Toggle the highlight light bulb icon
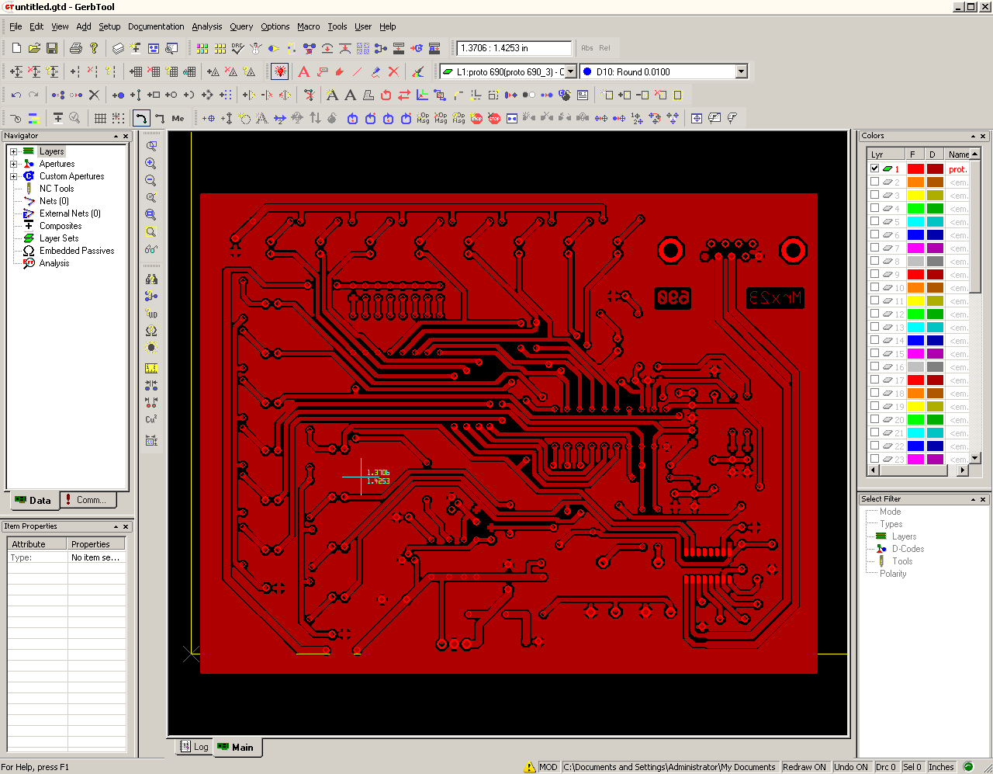The image size is (993, 774). (280, 71)
